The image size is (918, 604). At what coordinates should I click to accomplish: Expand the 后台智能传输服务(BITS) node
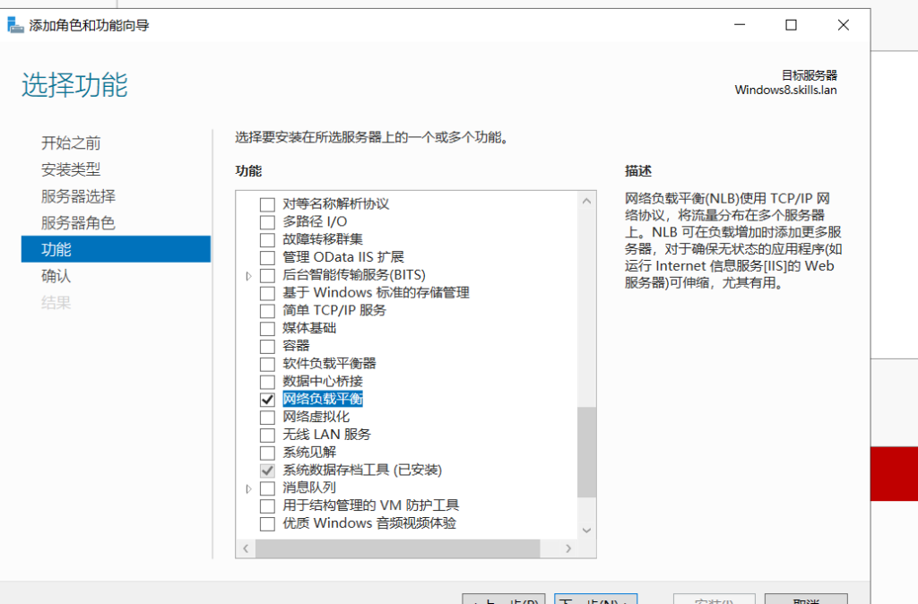tap(248, 275)
